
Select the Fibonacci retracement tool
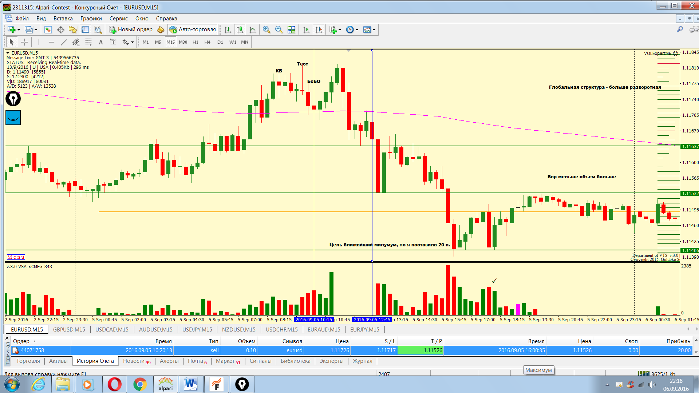(88, 42)
